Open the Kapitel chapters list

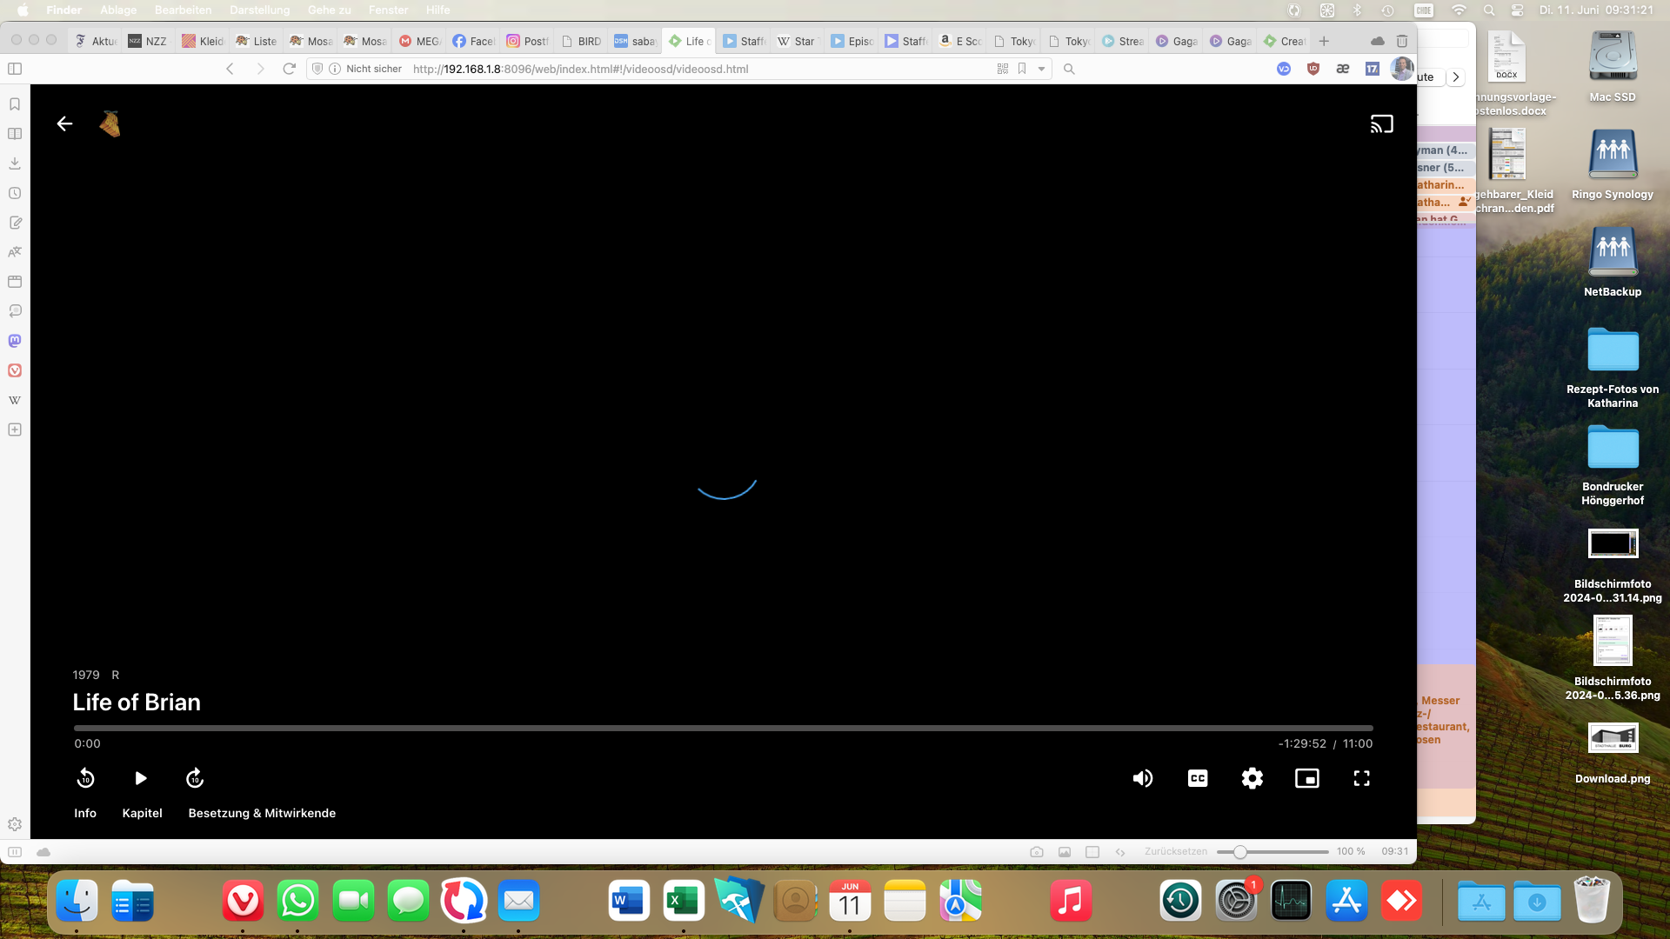pos(142,813)
